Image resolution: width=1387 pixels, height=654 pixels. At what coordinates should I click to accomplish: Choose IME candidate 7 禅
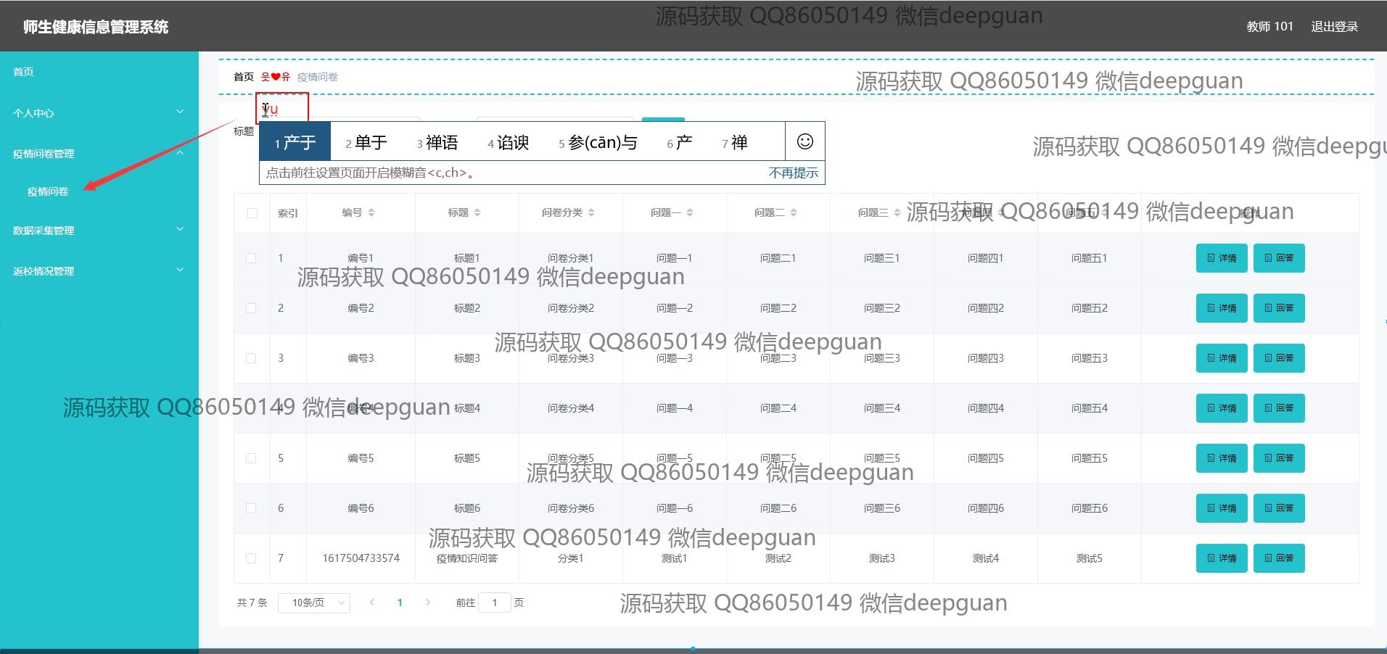[x=735, y=142]
